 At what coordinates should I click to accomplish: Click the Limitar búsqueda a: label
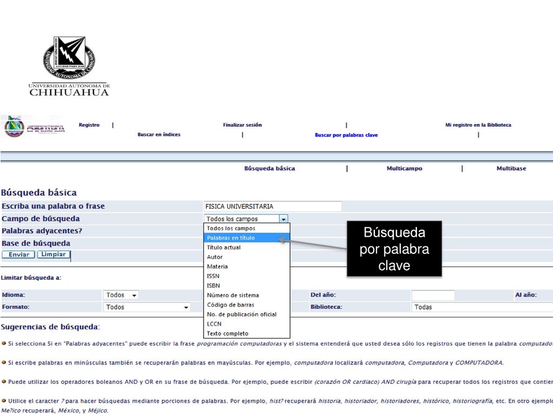coord(31,278)
